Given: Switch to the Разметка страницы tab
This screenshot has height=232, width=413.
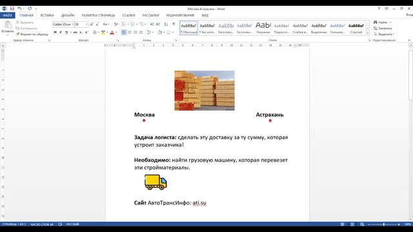Looking at the screenshot, I should click(x=98, y=15).
